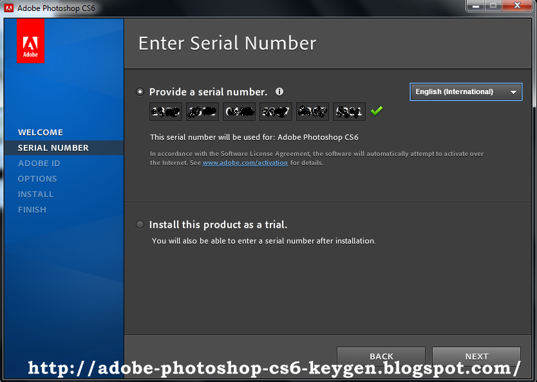Viewport: 537px width, 382px height.
Task: Click fifth serial number field
Action: [x=312, y=111]
